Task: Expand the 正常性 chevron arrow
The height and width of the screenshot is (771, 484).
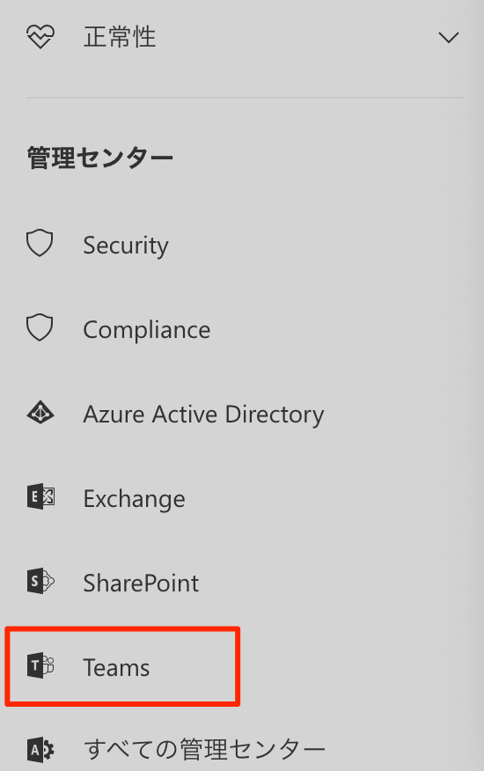Action: (x=449, y=37)
